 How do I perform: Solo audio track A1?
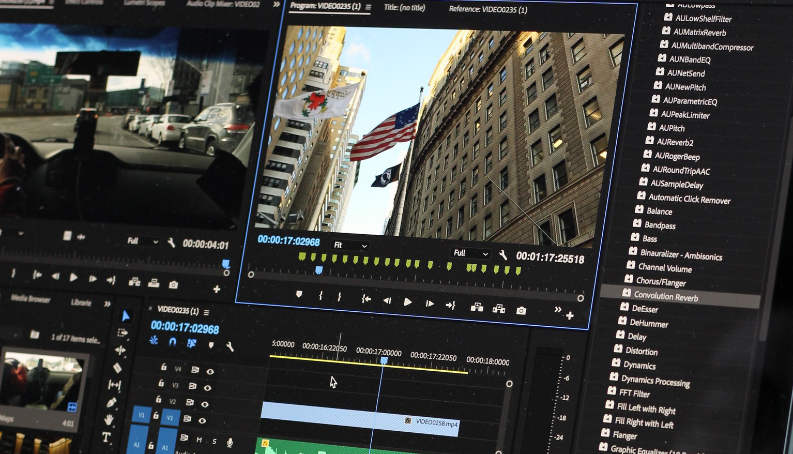[x=214, y=441]
